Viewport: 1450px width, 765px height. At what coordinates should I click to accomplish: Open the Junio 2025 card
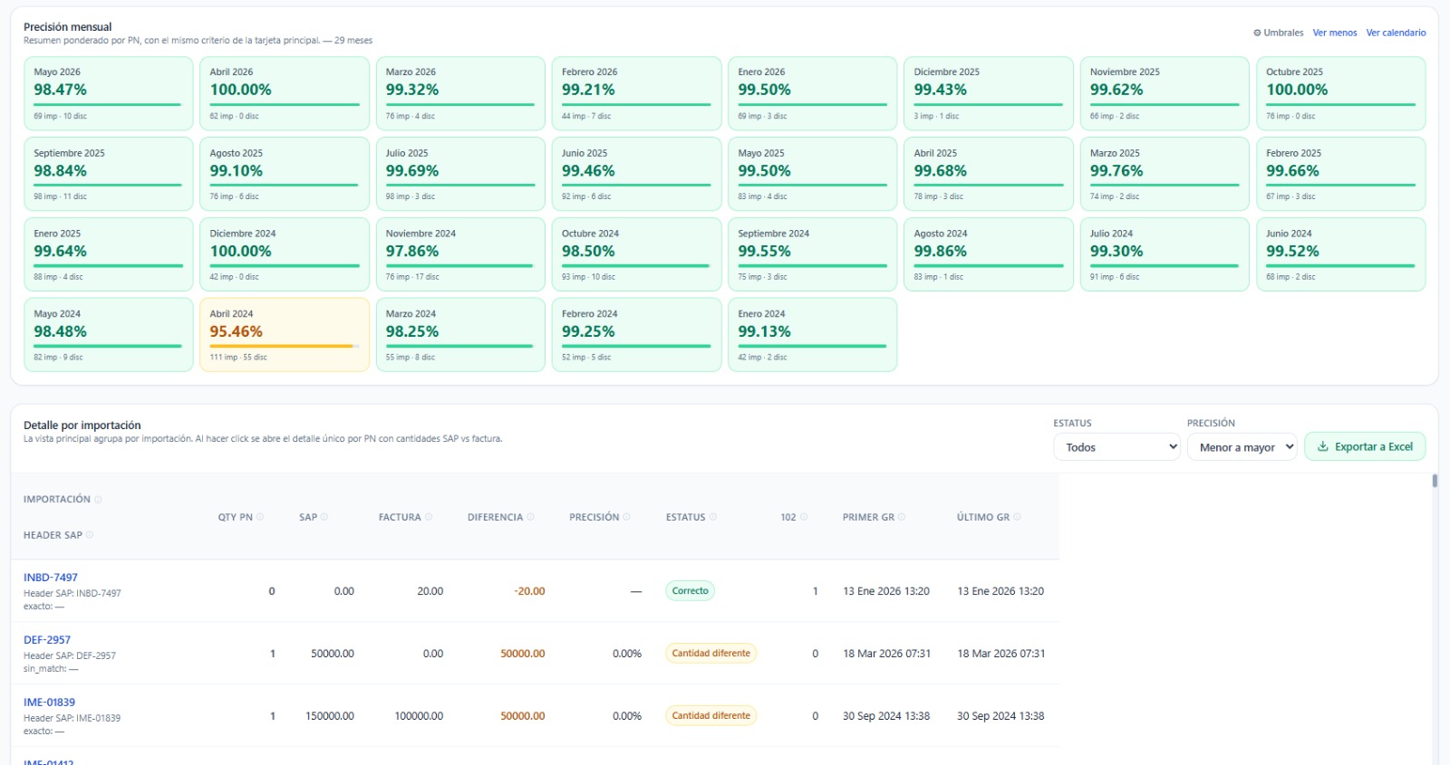coord(636,174)
